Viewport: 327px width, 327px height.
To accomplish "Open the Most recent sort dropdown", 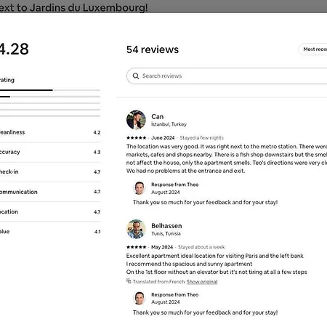I will coord(312,49).
